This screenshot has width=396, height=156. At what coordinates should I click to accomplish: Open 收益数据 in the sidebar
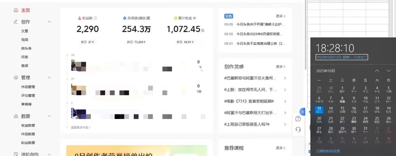28,125
